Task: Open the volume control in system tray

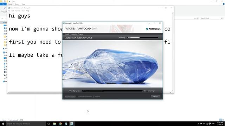Action: 204,124
